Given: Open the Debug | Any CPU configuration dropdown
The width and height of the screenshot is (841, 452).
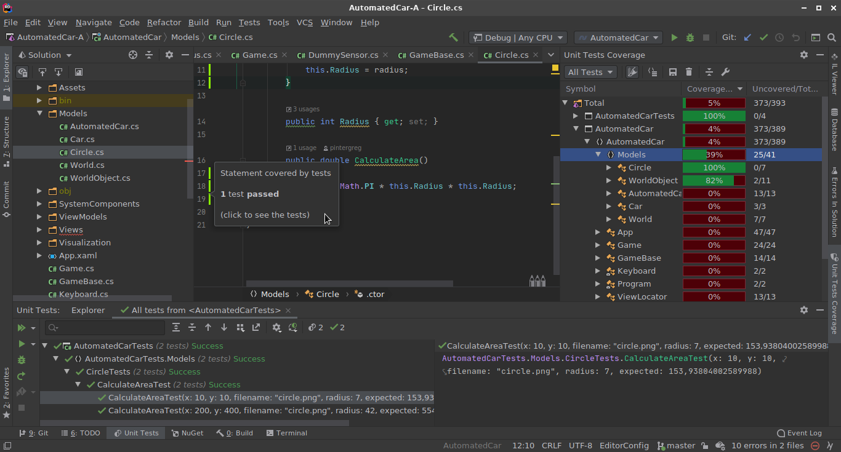Looking at the screenshot, I should [x=518, y=38].
